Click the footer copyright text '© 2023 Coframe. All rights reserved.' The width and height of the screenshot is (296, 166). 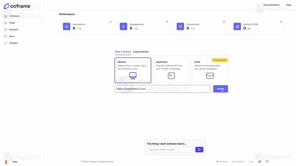(97, 162)
